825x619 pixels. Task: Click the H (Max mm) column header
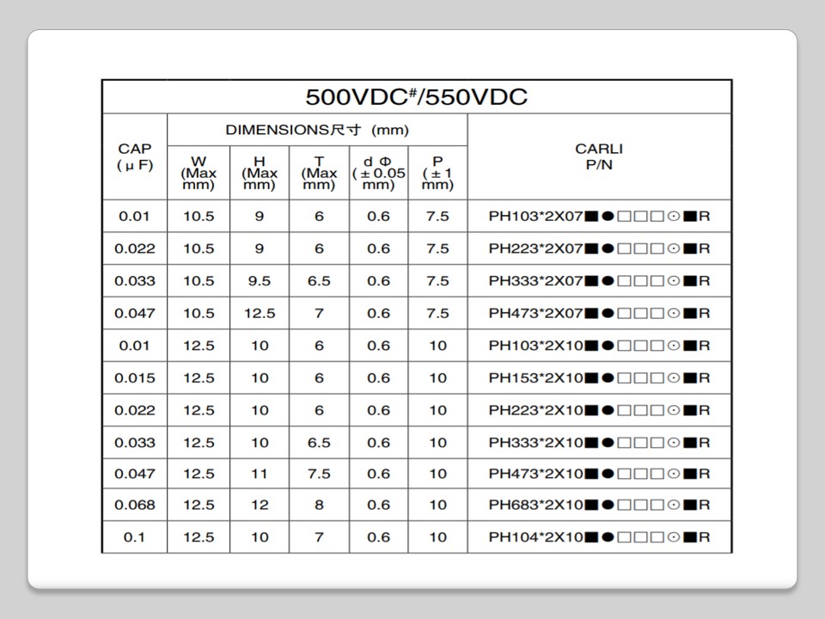tap(259, 173)
